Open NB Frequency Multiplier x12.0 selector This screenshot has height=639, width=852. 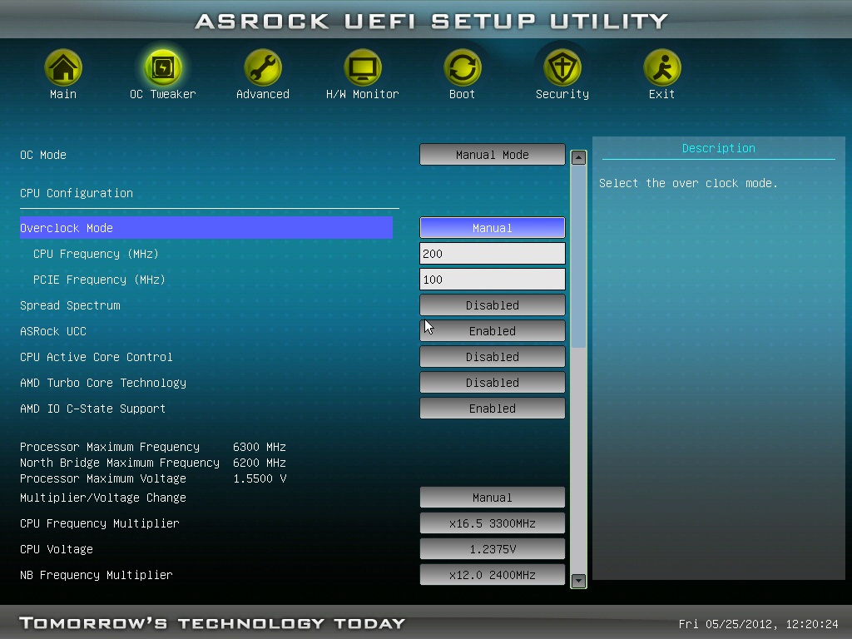[x=493, y=575]
